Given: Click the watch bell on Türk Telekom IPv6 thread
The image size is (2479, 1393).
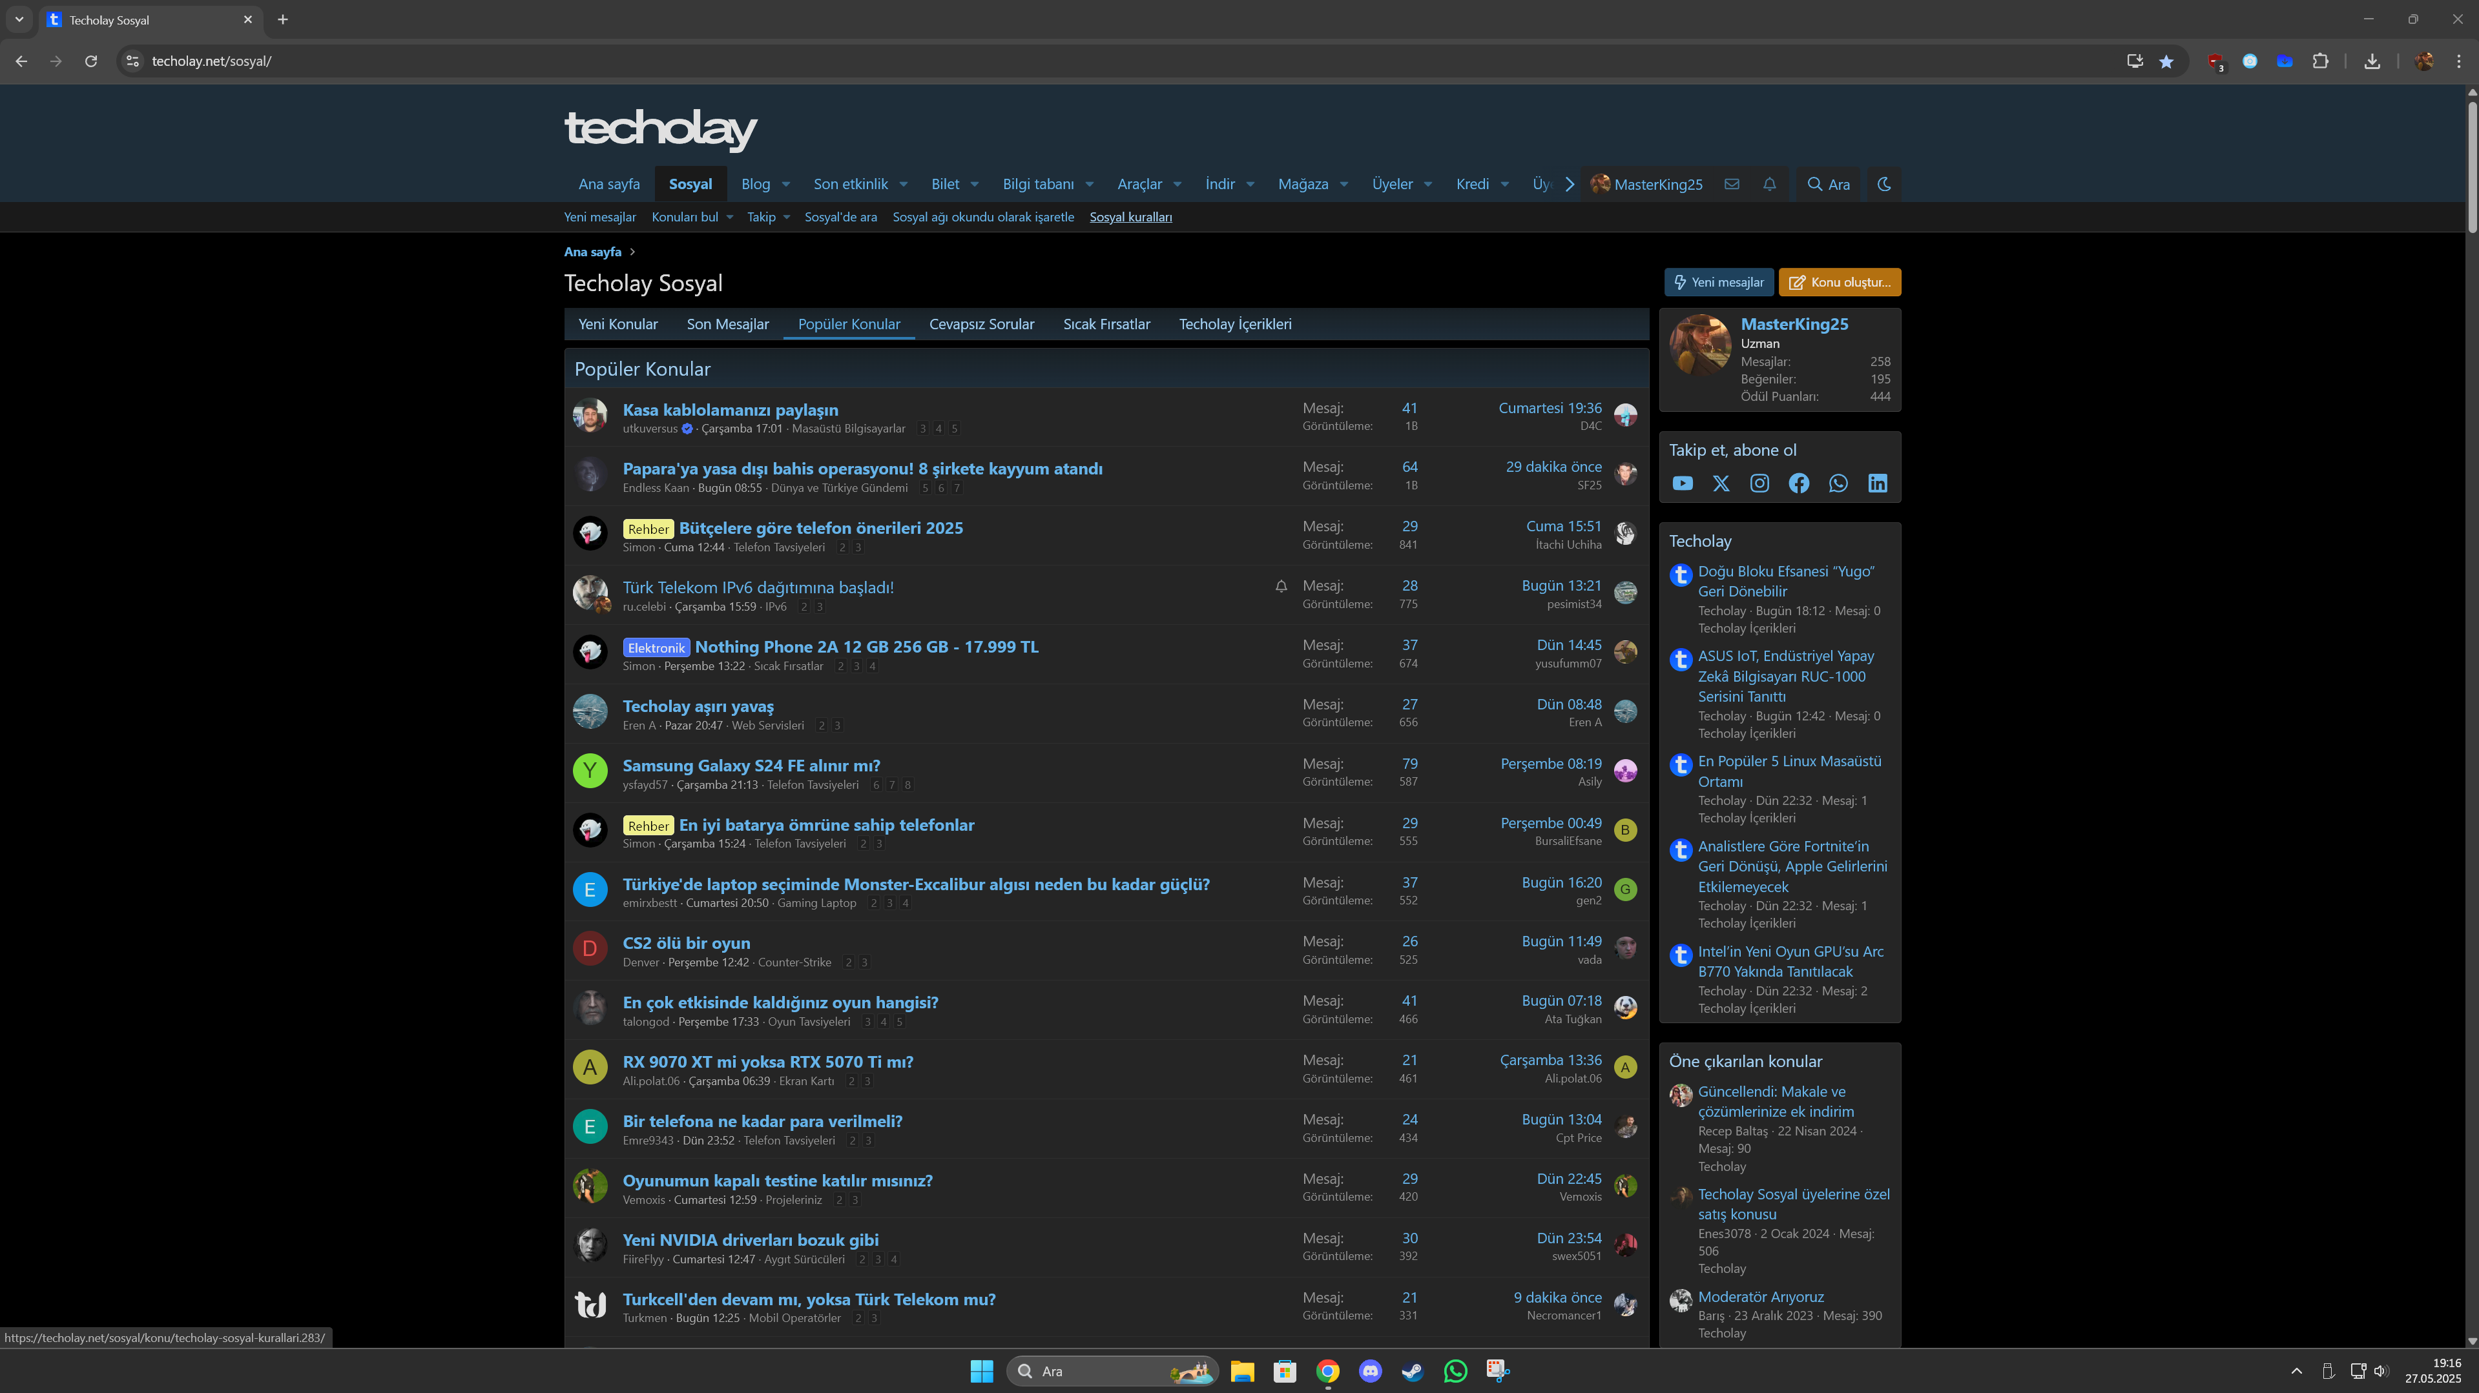Looking at the screenshot, I should [1281, 586].
